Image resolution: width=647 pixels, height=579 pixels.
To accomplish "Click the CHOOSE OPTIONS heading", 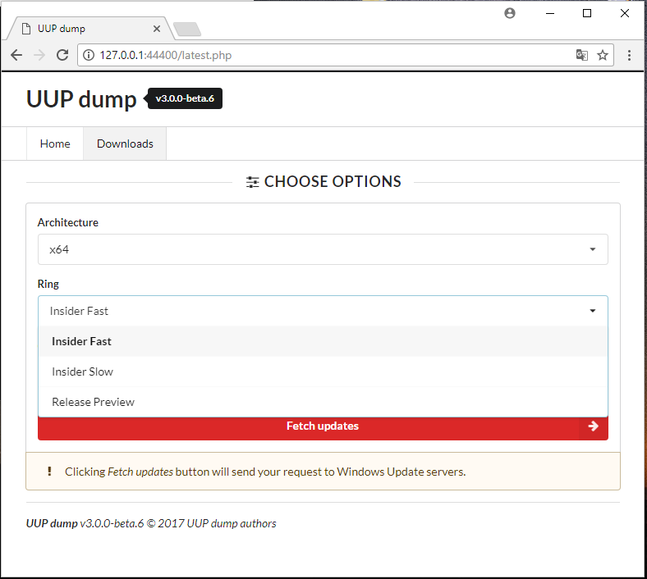I will tap(333, 182).
